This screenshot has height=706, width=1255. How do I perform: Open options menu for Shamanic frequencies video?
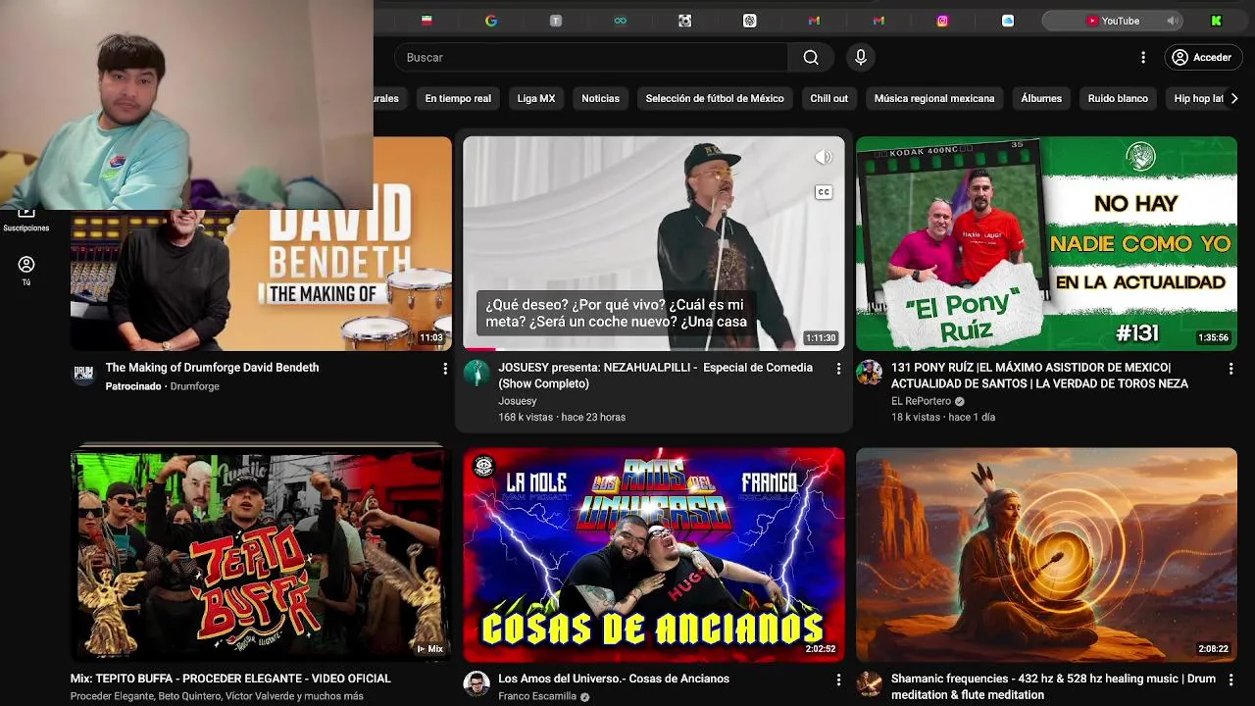[x=1231, y=680]
